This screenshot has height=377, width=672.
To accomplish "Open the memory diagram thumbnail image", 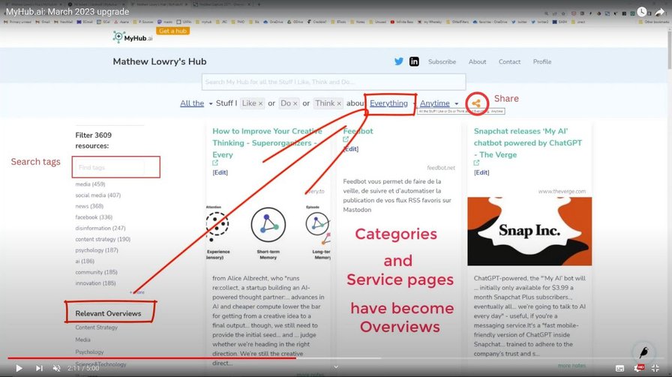I will pyautogui.click(x=268, y=232).
